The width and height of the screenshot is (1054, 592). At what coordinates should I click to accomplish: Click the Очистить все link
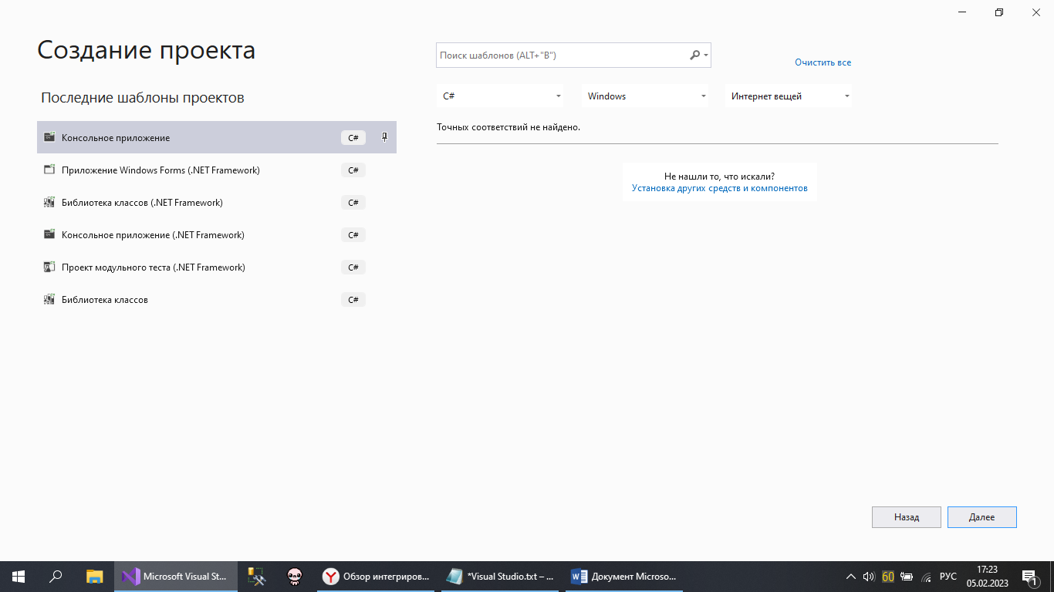point(823,62)
